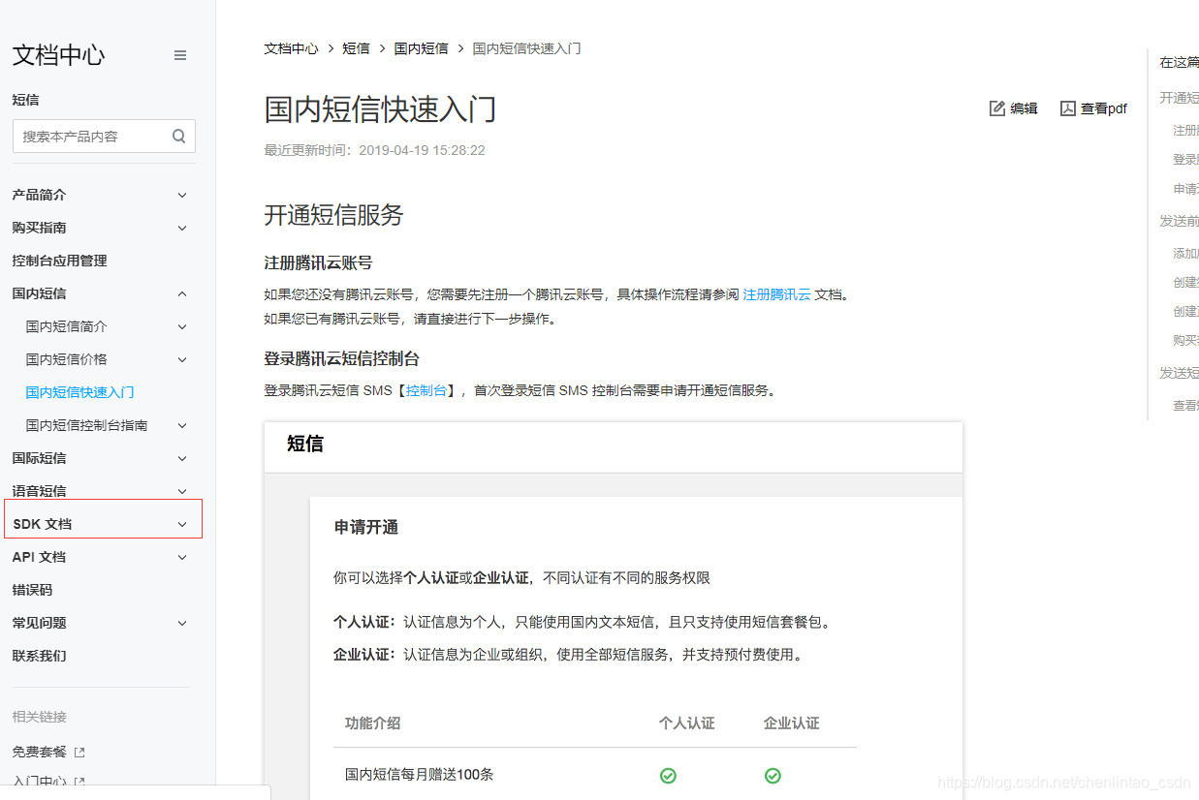Viewport: 1199px width, 800px height.
Task: Click the 开通短信服务 section heading
Action: coord(333,215)
